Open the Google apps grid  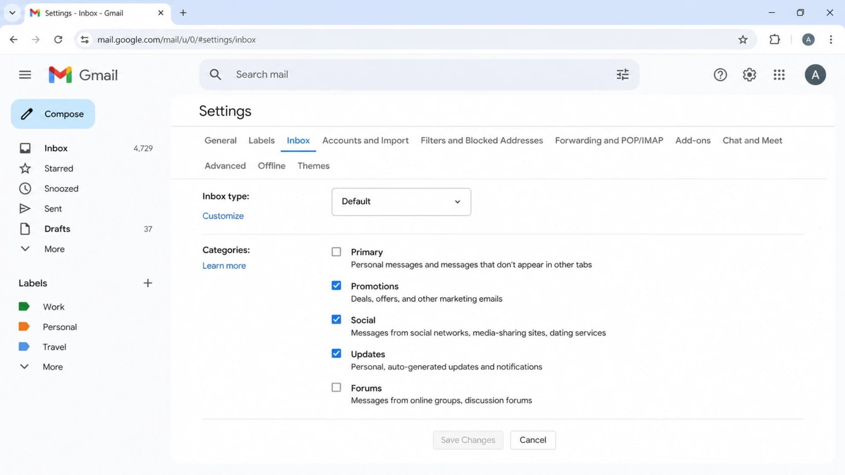779,75
